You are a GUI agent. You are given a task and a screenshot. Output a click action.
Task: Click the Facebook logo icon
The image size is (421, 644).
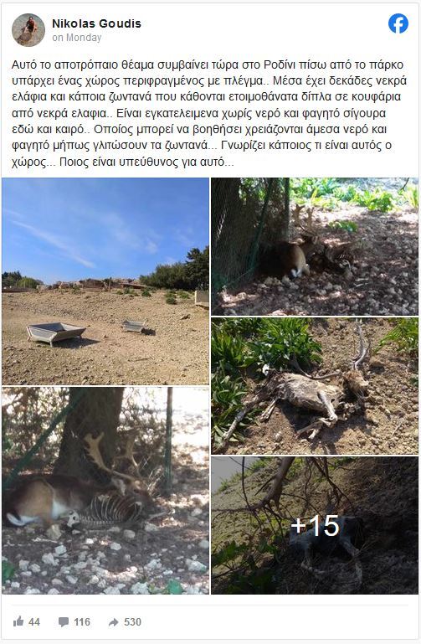click(x=398, y=23)
